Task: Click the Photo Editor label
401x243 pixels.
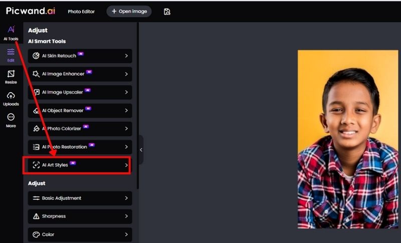Action: pyautogui.click(x=81, y=12)
